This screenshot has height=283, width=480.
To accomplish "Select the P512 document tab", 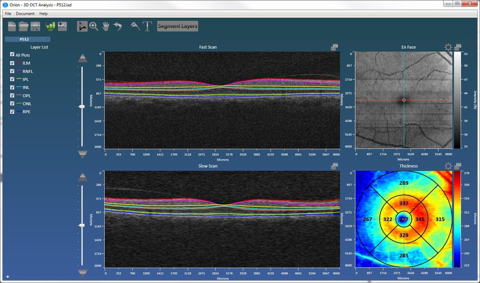I will click(x=24, y=39).
